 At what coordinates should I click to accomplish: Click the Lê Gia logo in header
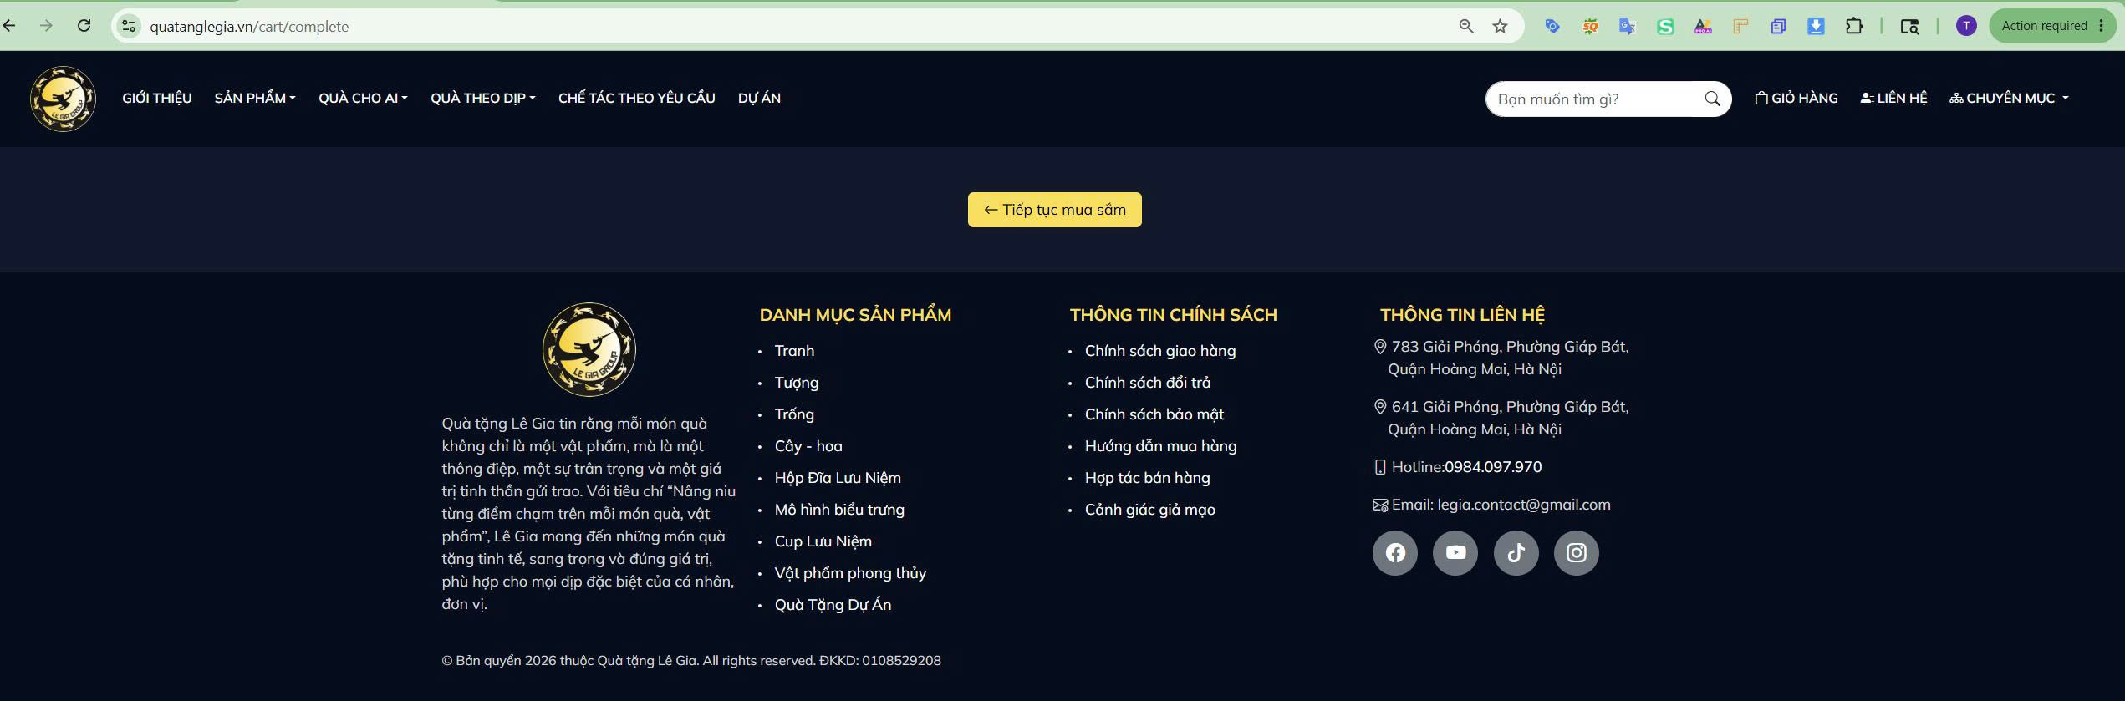(63, 99)
